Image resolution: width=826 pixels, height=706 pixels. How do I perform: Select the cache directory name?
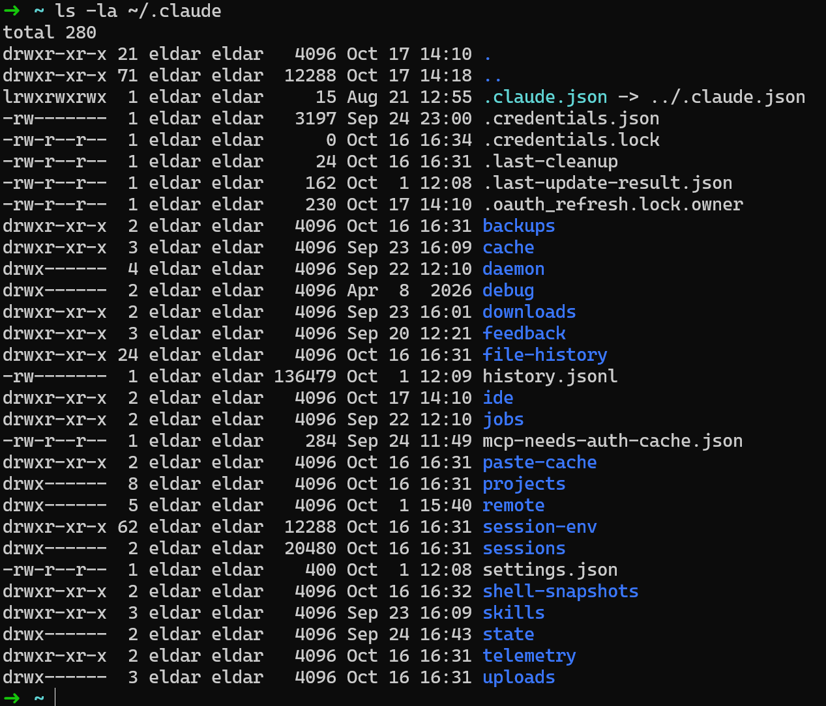point(509,247)
